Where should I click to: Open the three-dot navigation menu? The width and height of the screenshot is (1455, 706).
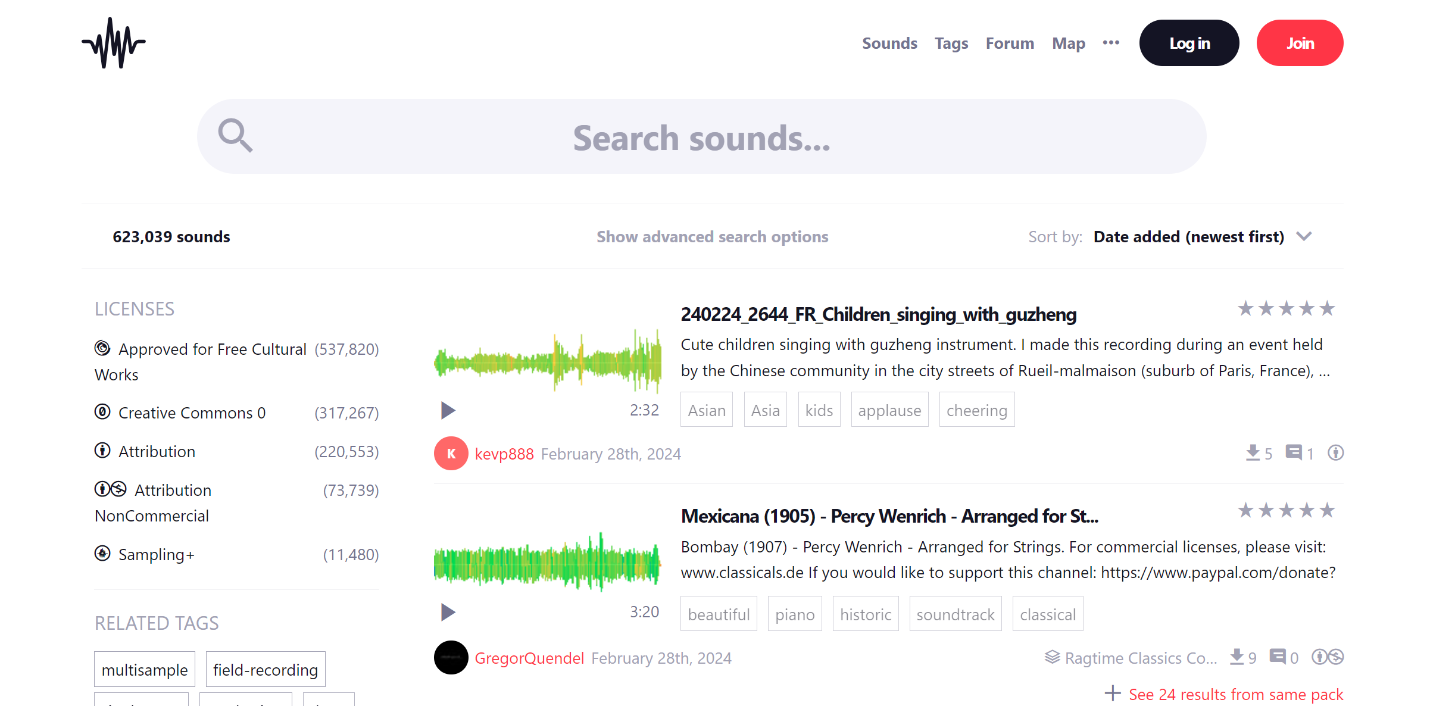coord(1111,42)
